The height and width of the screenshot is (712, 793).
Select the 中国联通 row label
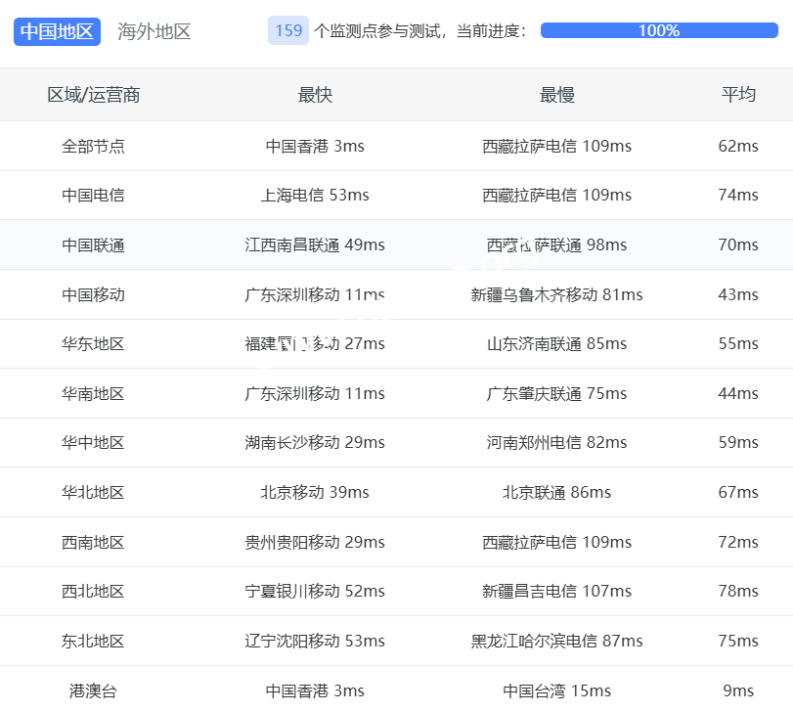(94, 245)
